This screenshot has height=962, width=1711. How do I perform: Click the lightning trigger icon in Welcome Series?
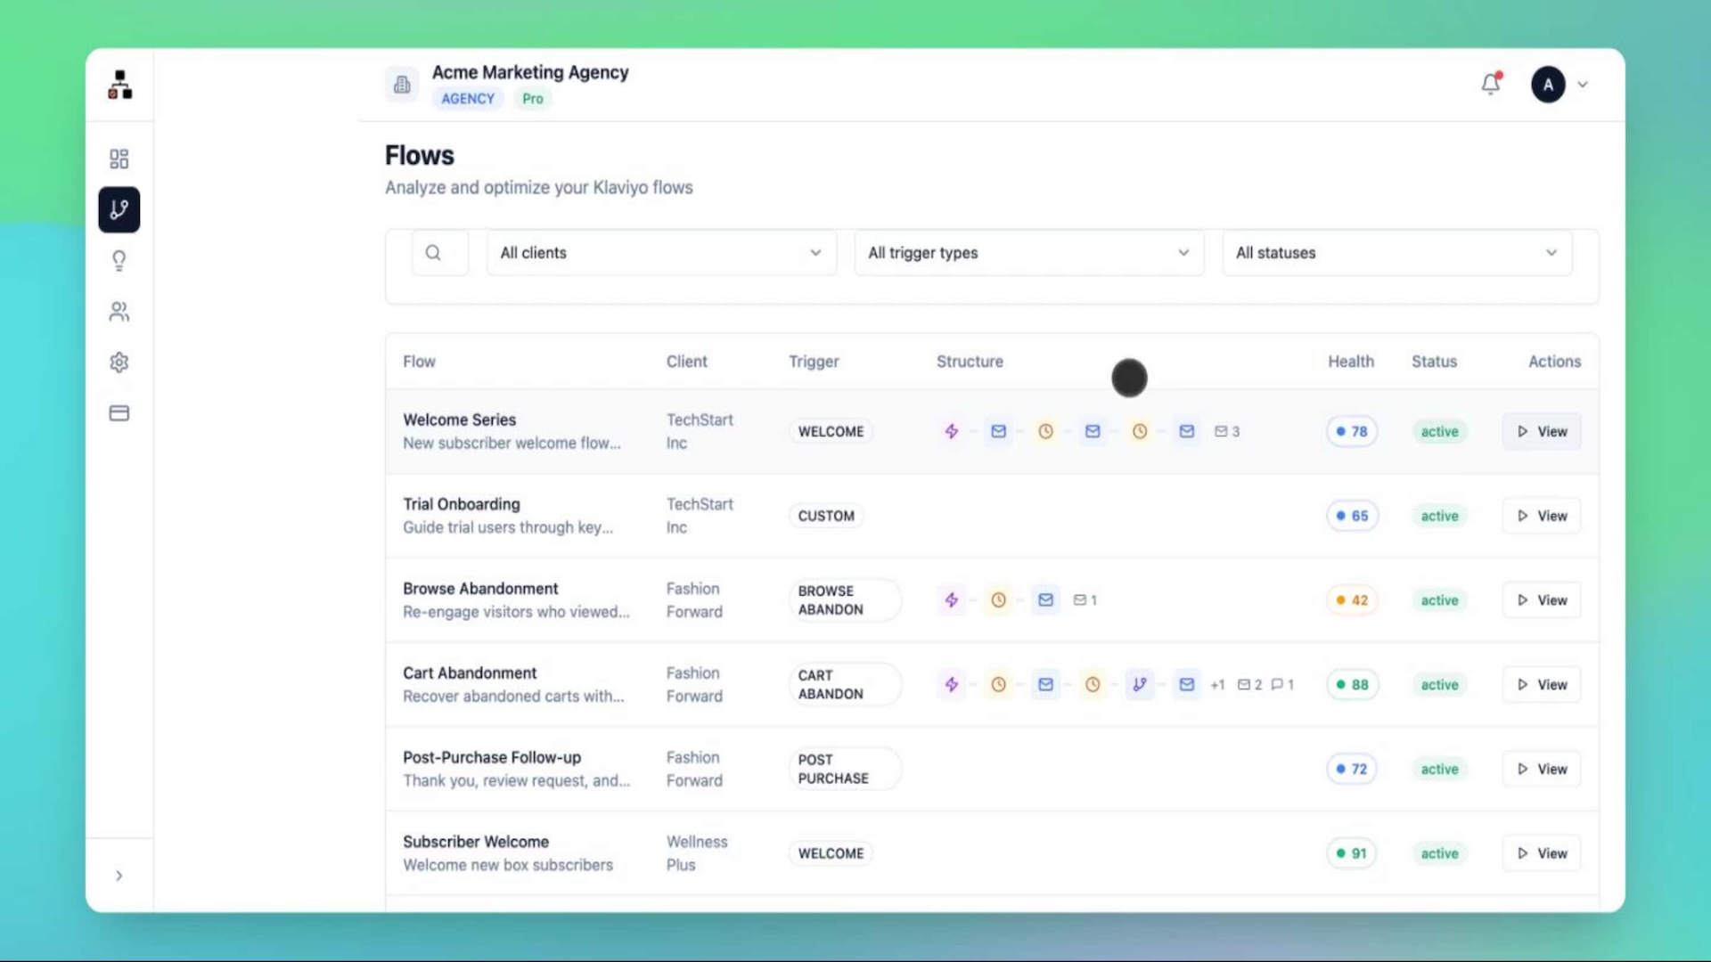[951, 431]
